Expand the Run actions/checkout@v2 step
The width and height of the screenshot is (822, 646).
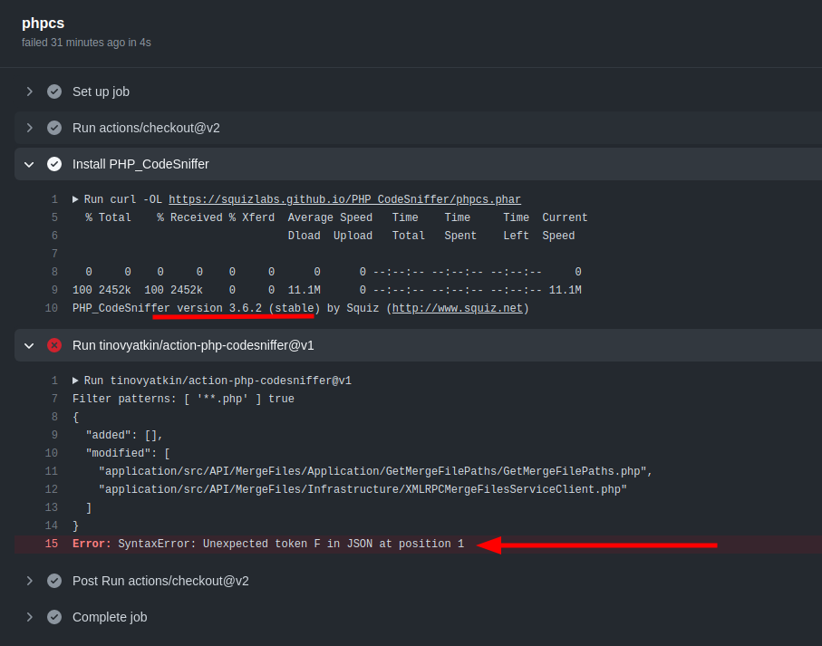29,128
